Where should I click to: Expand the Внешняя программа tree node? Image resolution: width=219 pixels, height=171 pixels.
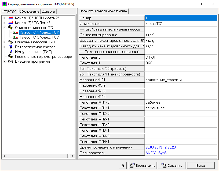pos(5,61)
